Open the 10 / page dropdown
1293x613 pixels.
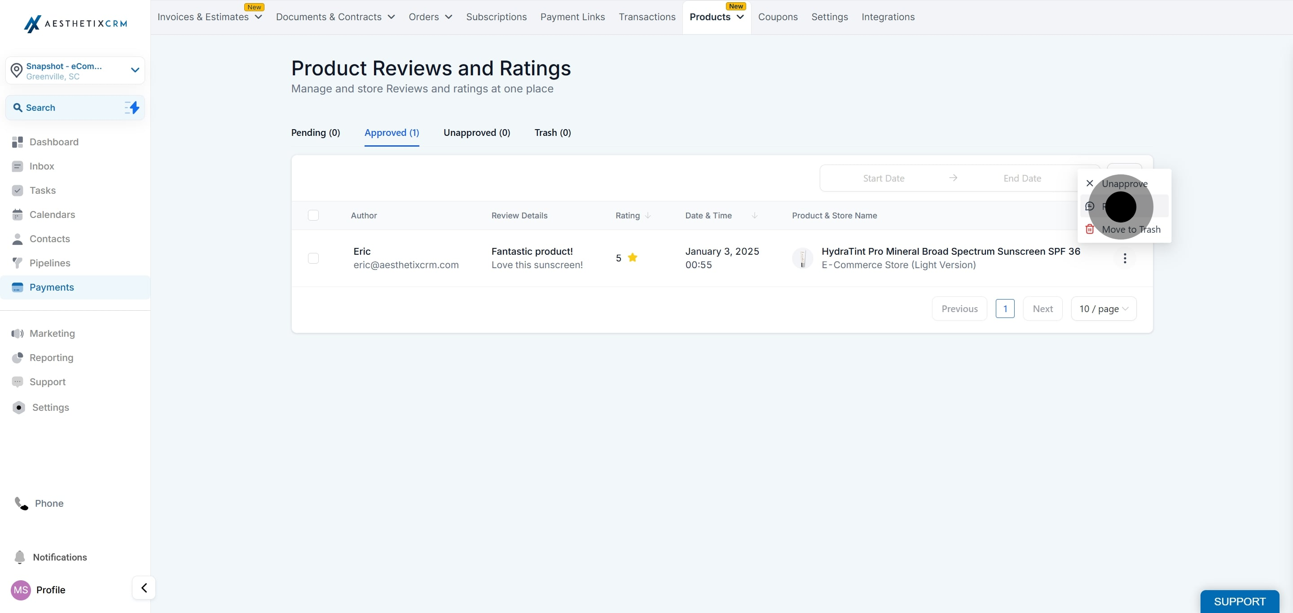(x=1103, y=309)
